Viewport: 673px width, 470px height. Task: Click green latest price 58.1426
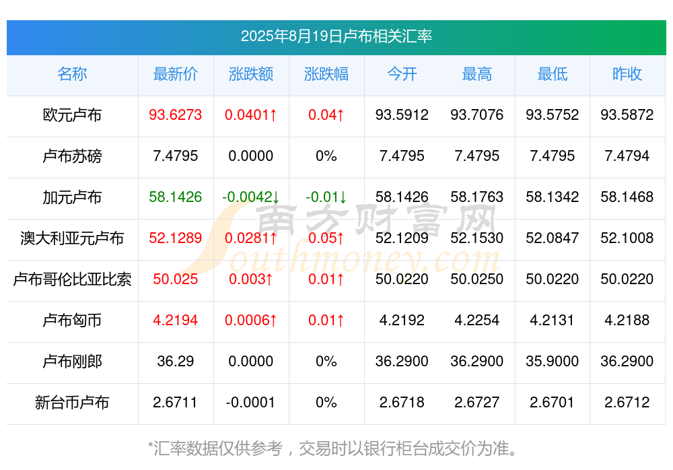pyautogui.click(x=176, y=197)
